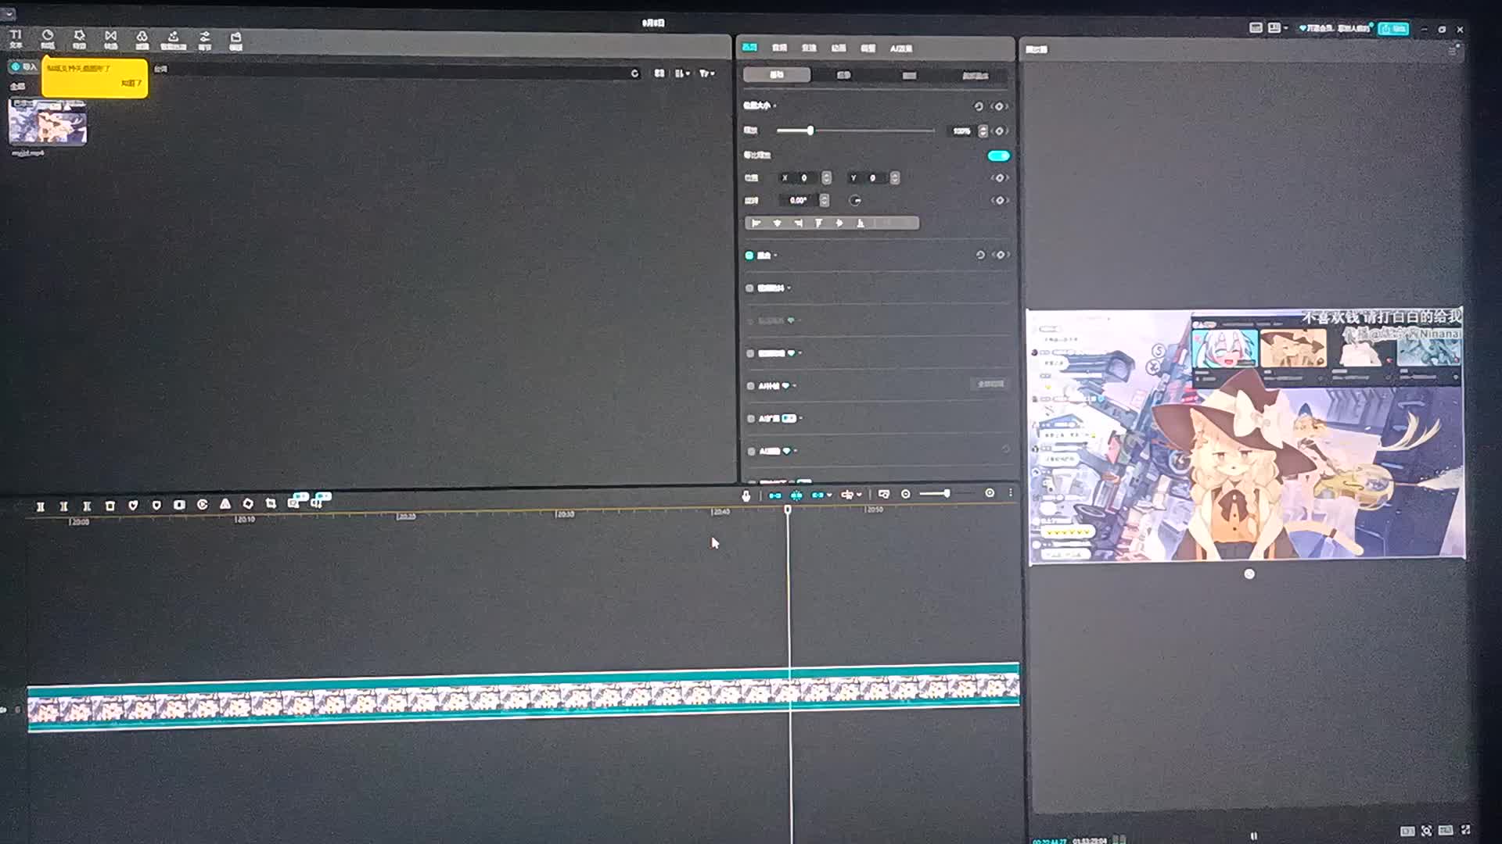Click the imported mp4 media thumbnail
The image size is (1502, 844).
point(48,123)
